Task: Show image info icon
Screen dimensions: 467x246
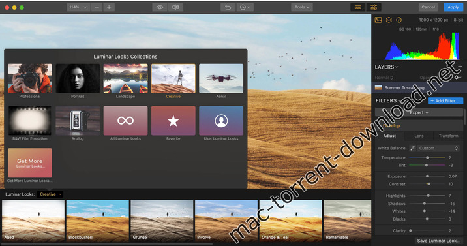Action: [x=399, y=20]
